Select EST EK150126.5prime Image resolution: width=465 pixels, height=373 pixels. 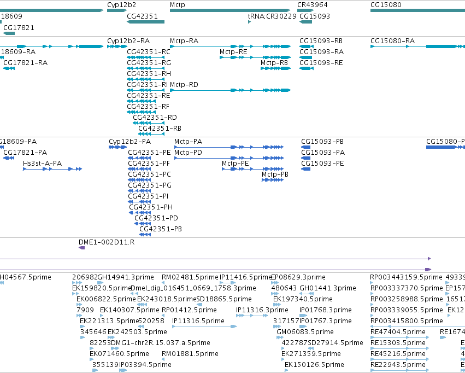[x=314, y=365]
